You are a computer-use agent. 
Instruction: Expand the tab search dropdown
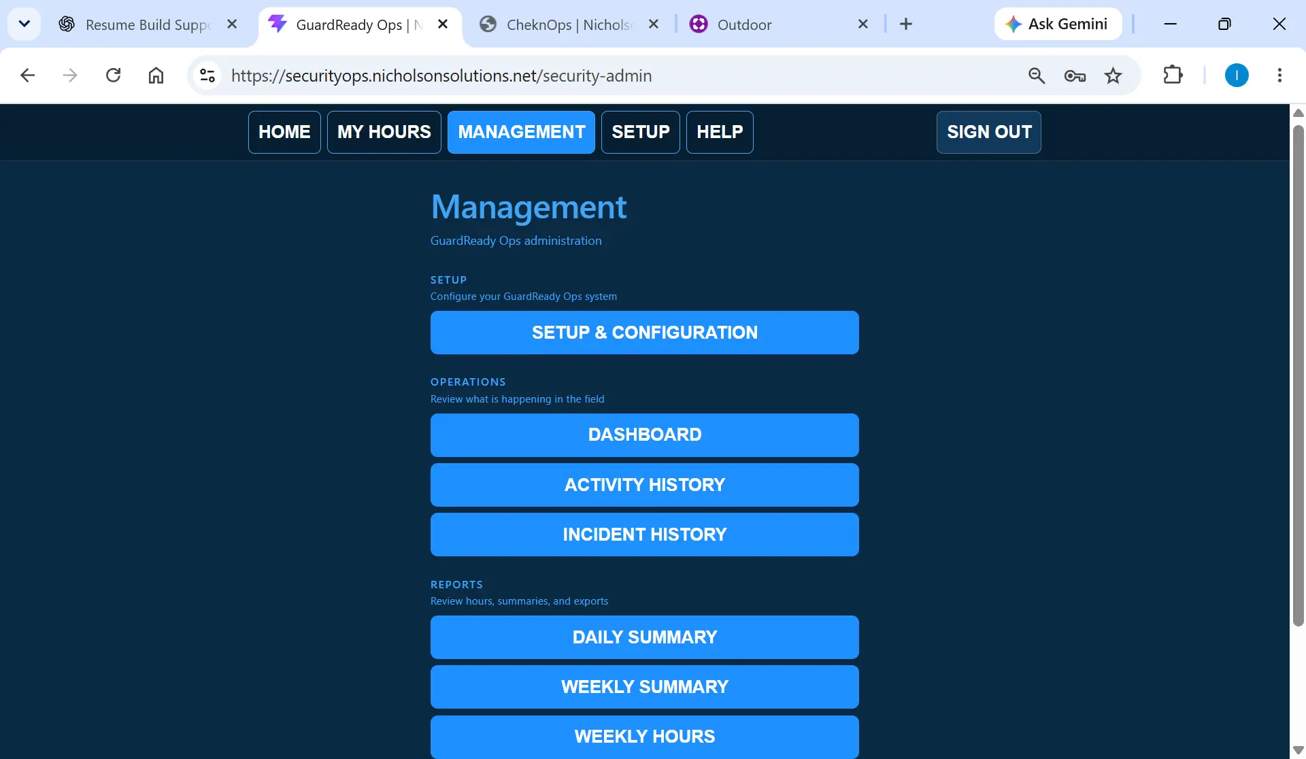click(24, 24)
